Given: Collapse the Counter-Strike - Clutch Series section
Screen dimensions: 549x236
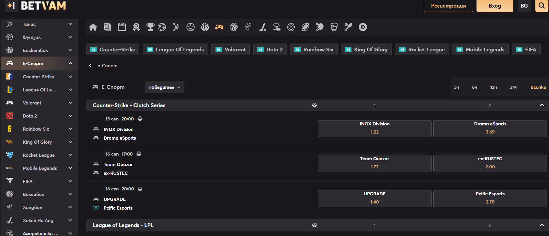Looking at the screenshot, I should click(542, 105).
